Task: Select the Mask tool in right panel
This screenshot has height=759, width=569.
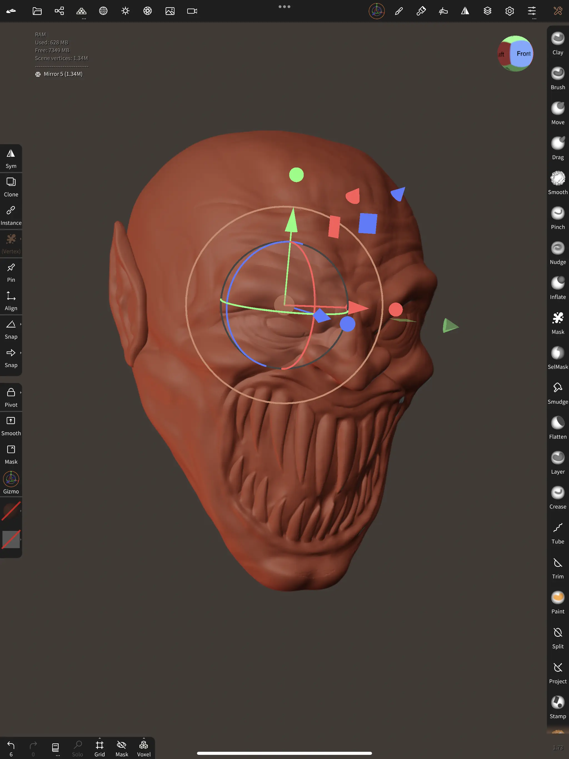Action: [x=558, y=323]
